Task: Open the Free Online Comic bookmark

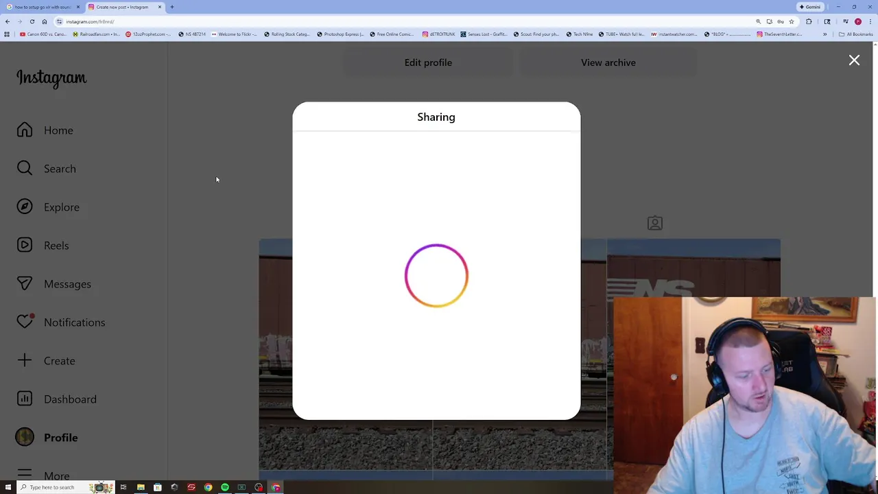Action: 392,34
